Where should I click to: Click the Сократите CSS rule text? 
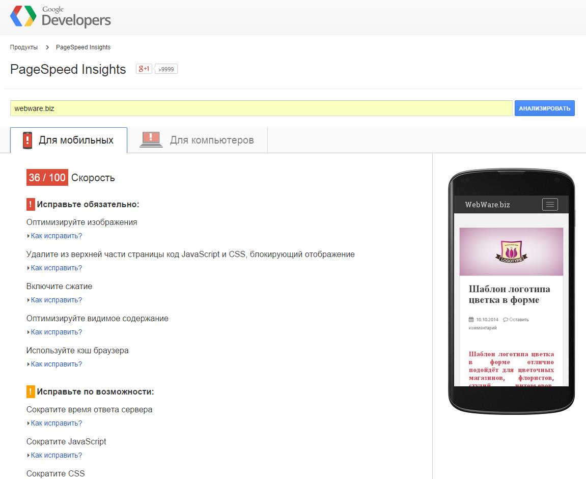coord(55,474)
